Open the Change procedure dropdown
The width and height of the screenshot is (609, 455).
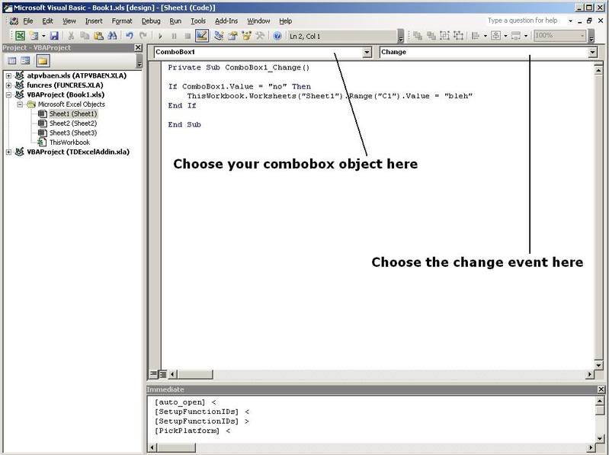592,52
